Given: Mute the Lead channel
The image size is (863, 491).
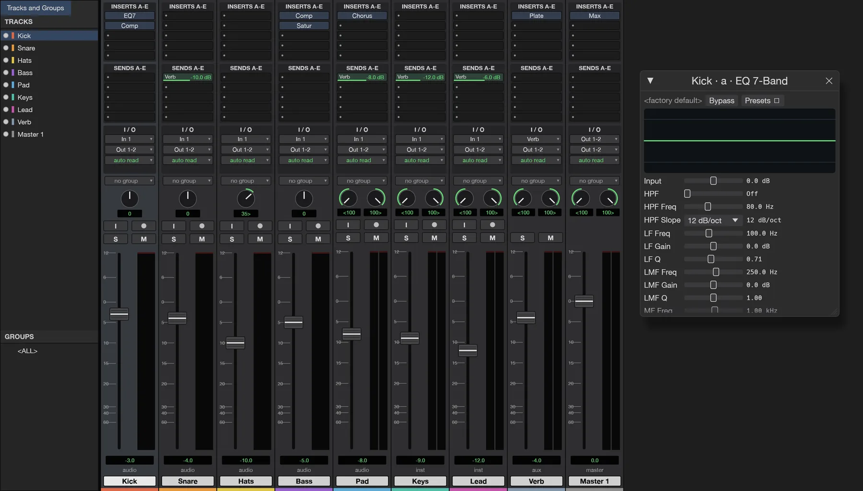Looking at the screenshot, I should point(492,238).
